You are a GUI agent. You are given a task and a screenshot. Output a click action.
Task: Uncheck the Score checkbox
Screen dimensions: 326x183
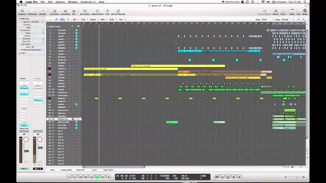[x=32, y=47]
